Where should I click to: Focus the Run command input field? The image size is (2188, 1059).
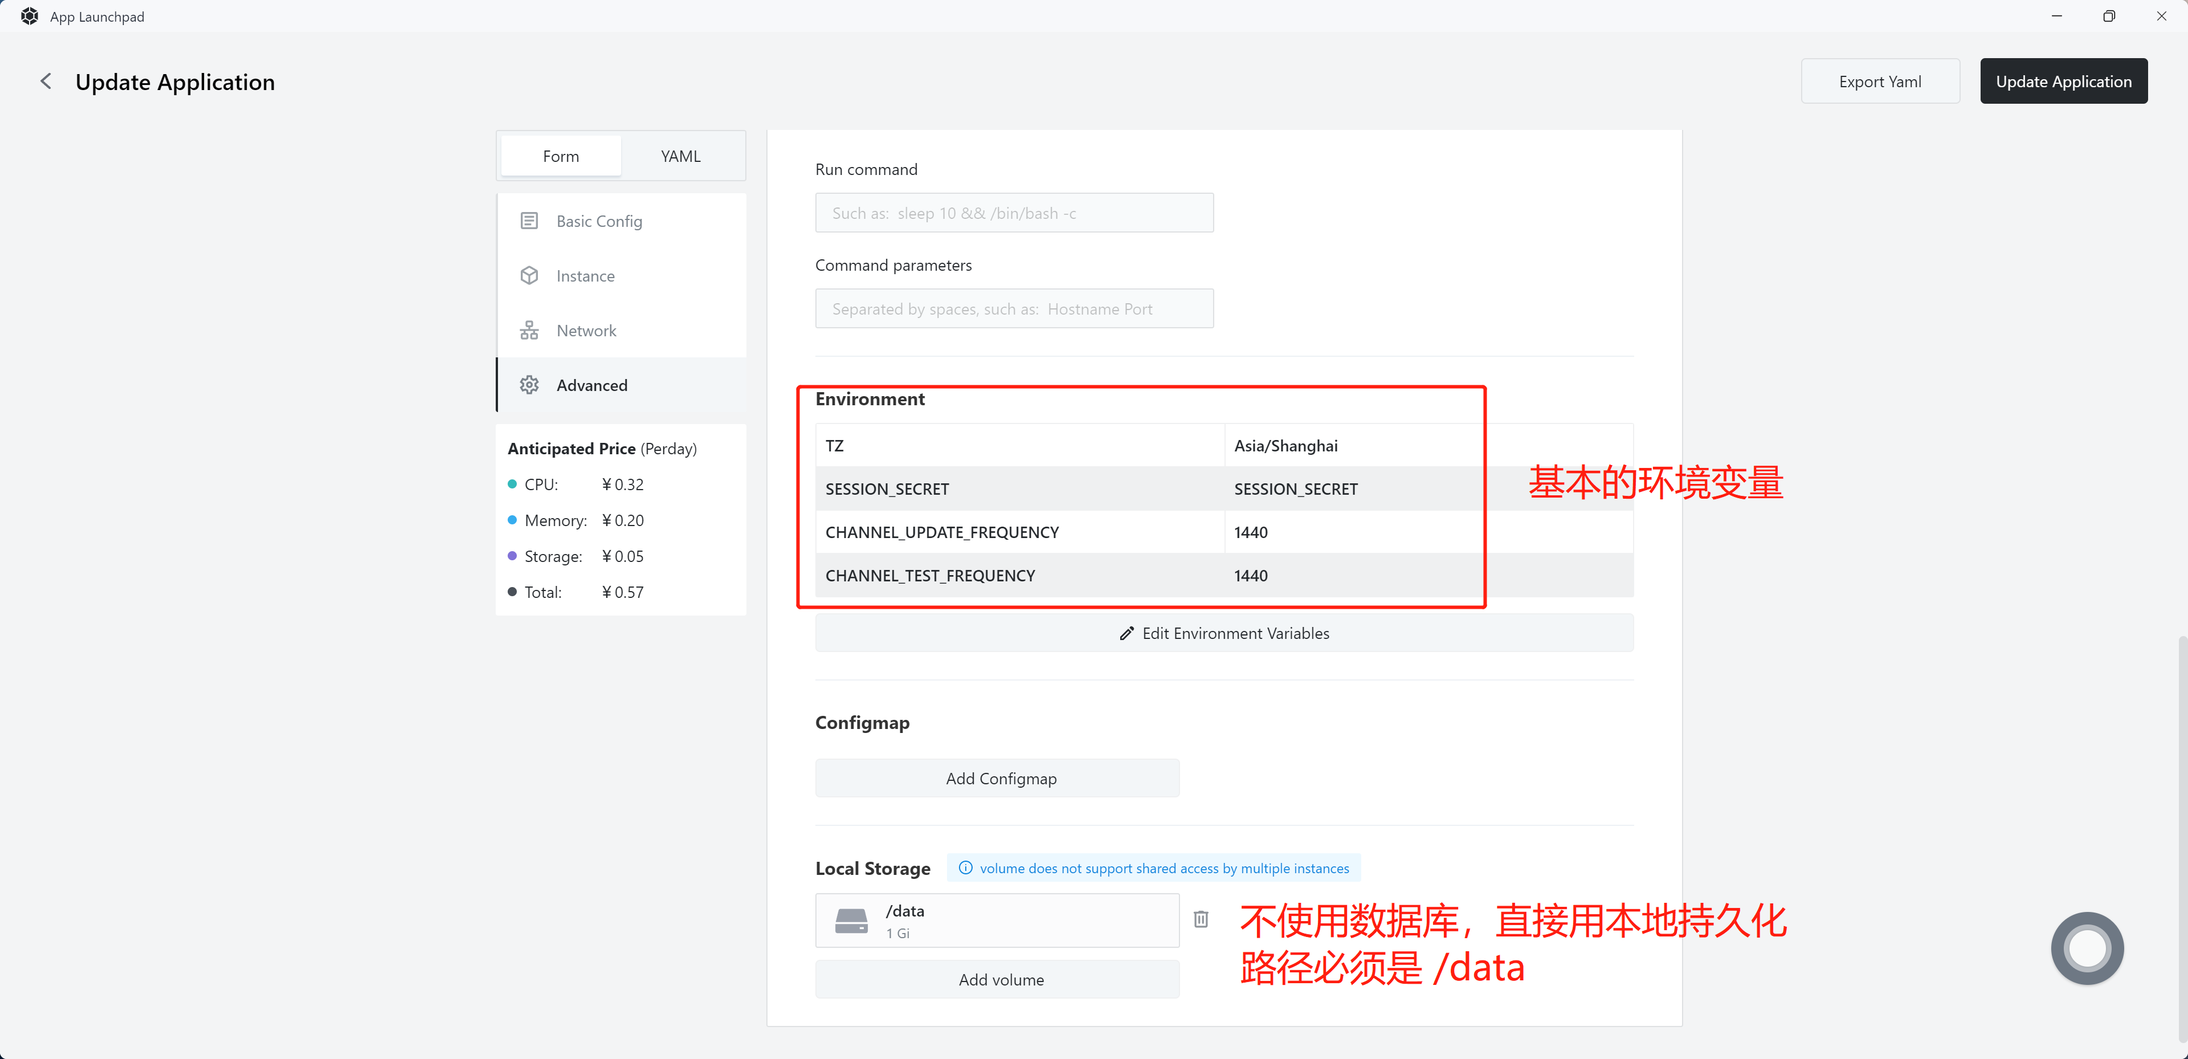pos(1014,213)
